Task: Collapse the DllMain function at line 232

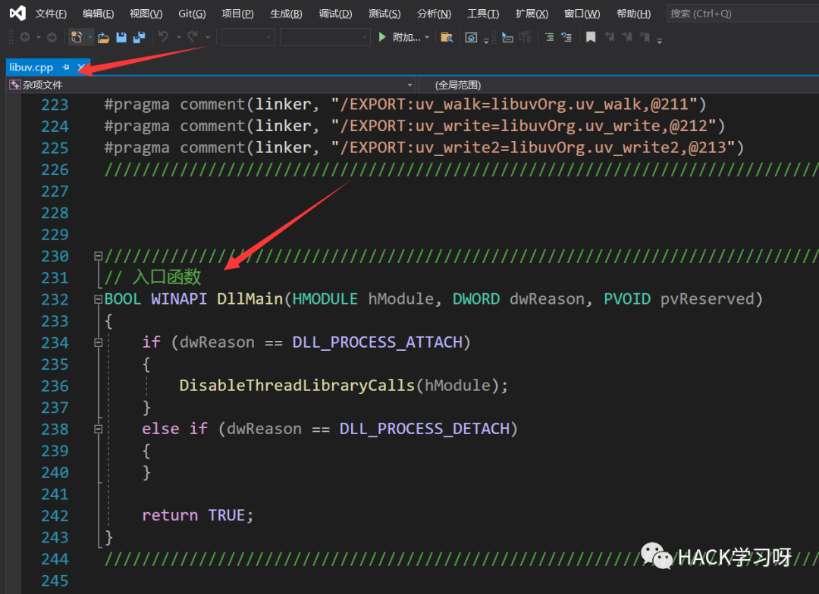Action: (98, 299)
